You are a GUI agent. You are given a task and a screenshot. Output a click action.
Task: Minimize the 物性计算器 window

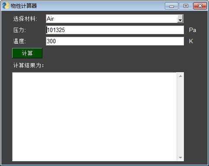171,6
